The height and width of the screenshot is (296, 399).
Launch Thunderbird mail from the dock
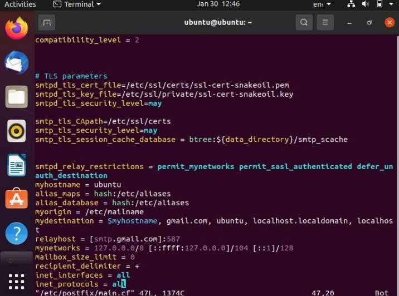click(17, 62)
